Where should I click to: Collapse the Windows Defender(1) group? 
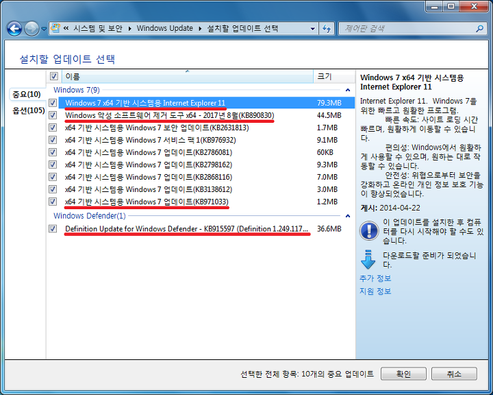(348, 216)
